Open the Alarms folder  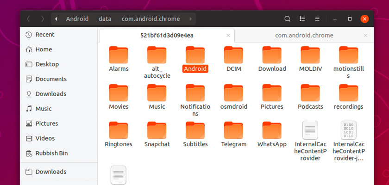119,59
